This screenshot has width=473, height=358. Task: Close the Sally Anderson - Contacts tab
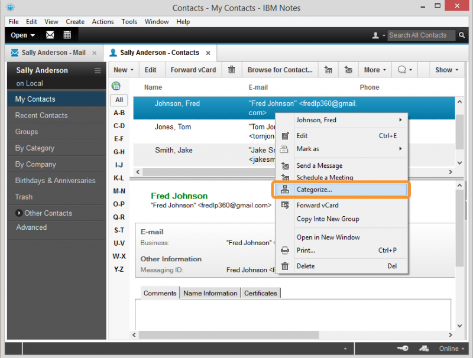(x=208, y=53)
